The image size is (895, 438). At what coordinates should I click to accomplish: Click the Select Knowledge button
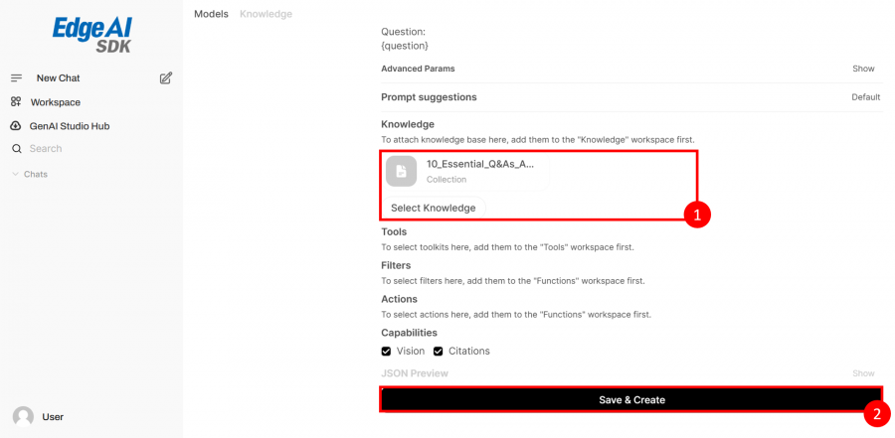tap(433, 208)
